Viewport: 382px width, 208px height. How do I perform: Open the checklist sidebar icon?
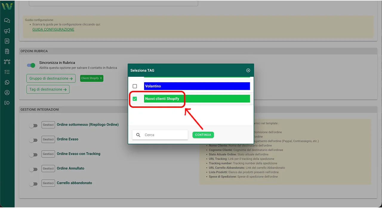(7, 72)
